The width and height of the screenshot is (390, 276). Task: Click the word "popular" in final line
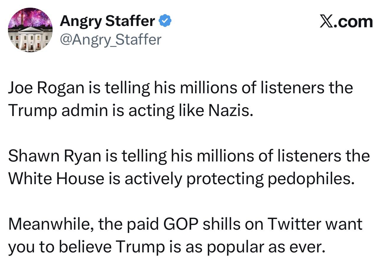(235, 247)
